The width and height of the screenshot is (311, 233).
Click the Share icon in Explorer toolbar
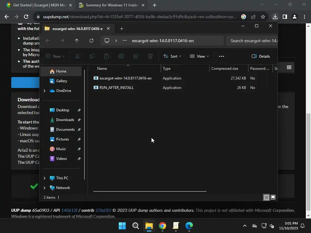point(136,56)
